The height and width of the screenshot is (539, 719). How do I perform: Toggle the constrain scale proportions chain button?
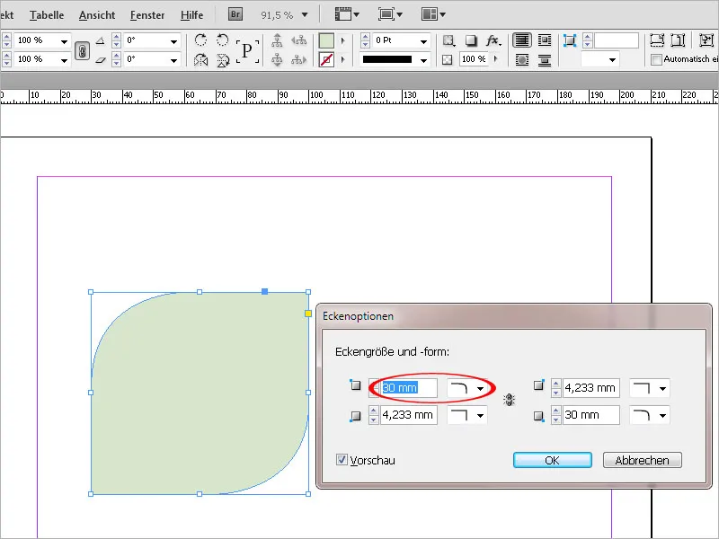[x=82, y=50]
